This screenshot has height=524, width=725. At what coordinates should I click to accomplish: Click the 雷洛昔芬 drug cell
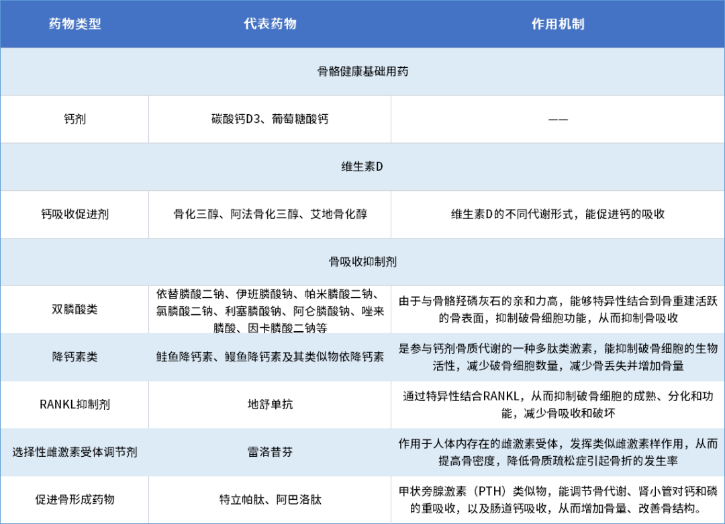point(270,452)
